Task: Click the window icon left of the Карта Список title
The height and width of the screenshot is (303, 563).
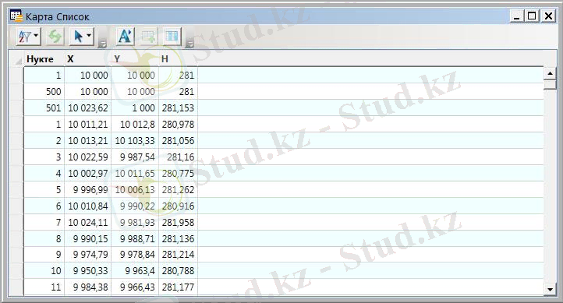Action: click(x=16, y=16)
